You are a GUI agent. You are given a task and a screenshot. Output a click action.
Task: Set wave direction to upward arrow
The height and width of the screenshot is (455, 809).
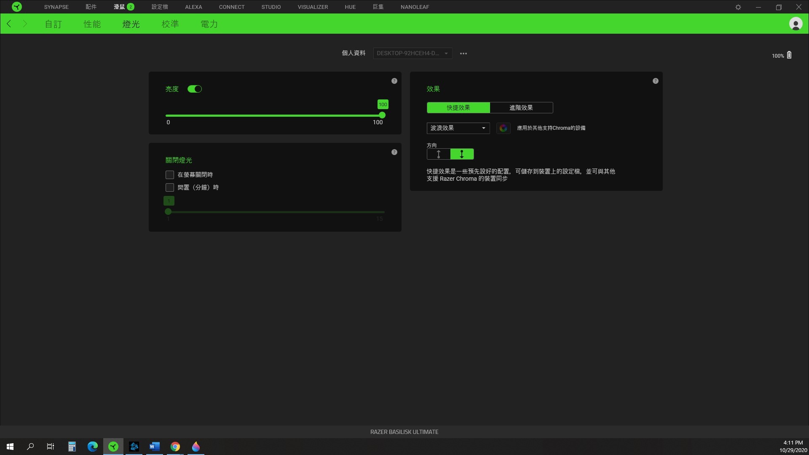click(x=438, y=154)
